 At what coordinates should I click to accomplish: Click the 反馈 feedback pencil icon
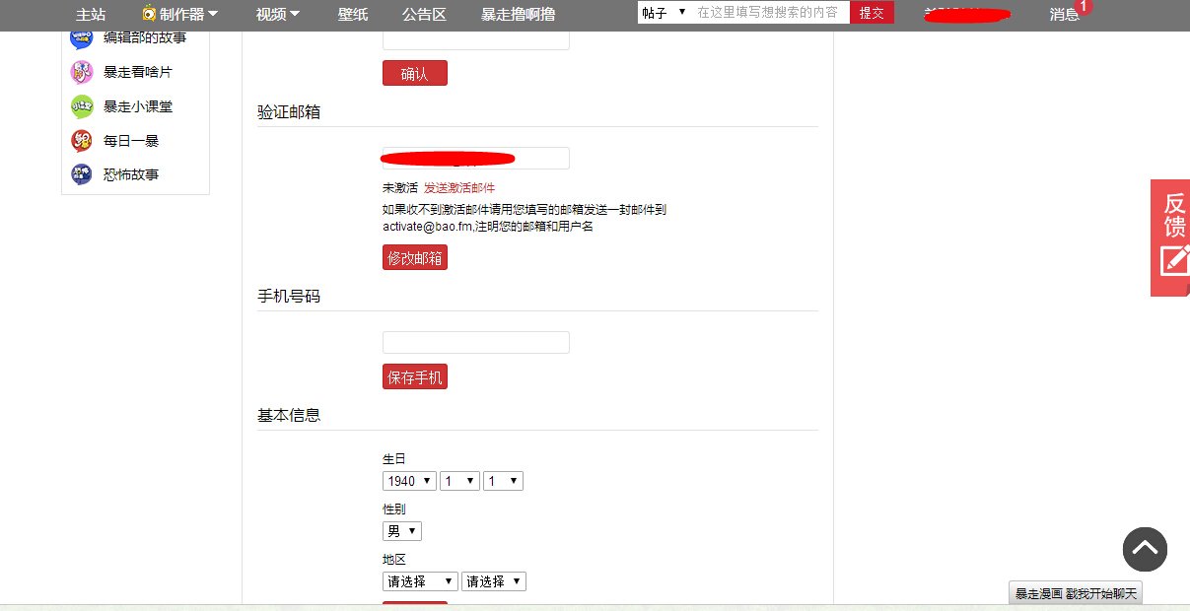tap(1171, 261)
